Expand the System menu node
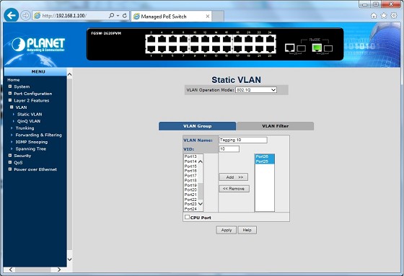 click(10, 86)
